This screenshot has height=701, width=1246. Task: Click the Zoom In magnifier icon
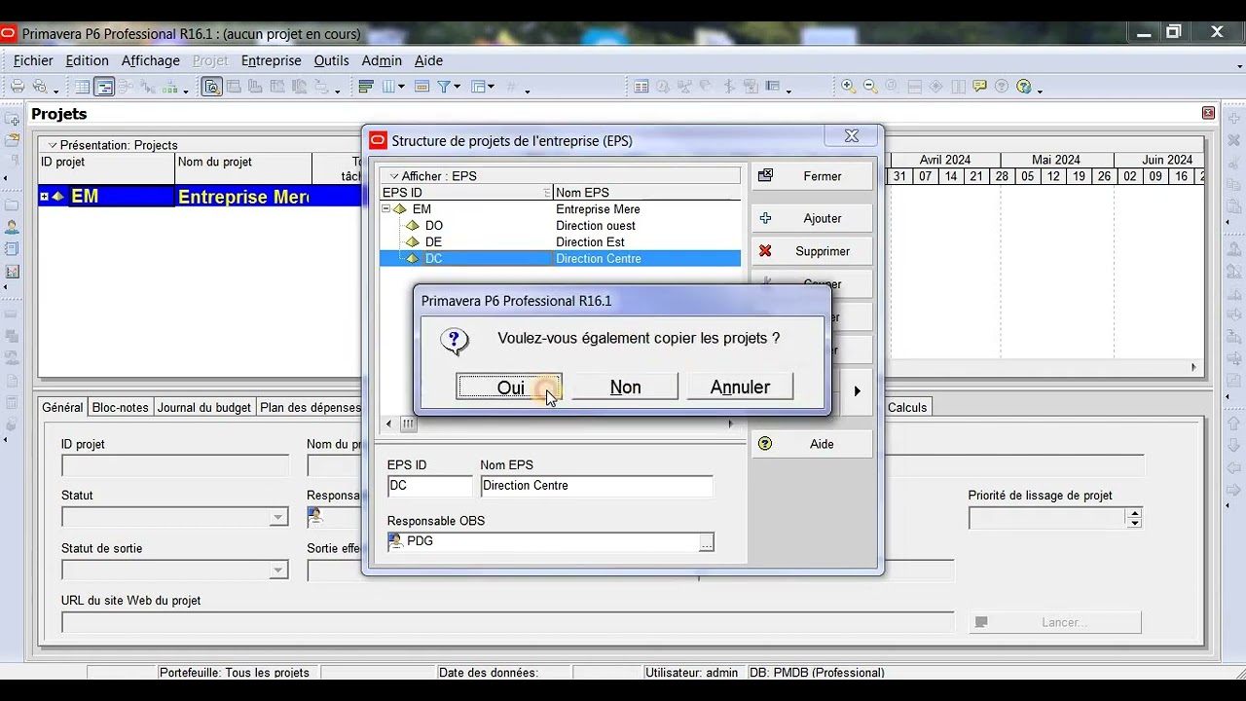848,87
